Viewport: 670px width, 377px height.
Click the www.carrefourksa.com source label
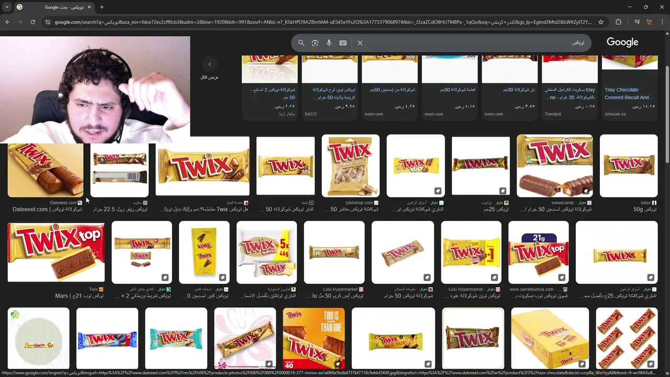click(x=531, y=289)
